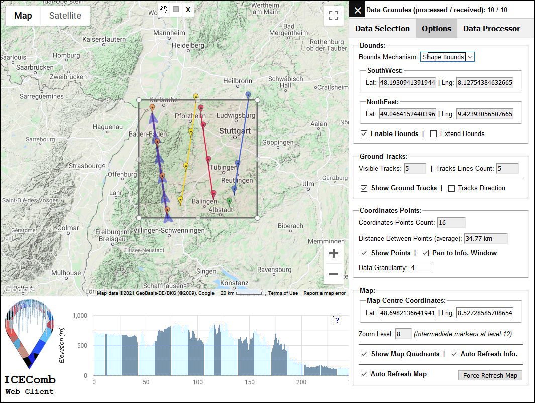Image resolution: width=535 pixels, height=403 pixels.
Task: Click the green marker near Albstadt
Action: tap(229, 201)
